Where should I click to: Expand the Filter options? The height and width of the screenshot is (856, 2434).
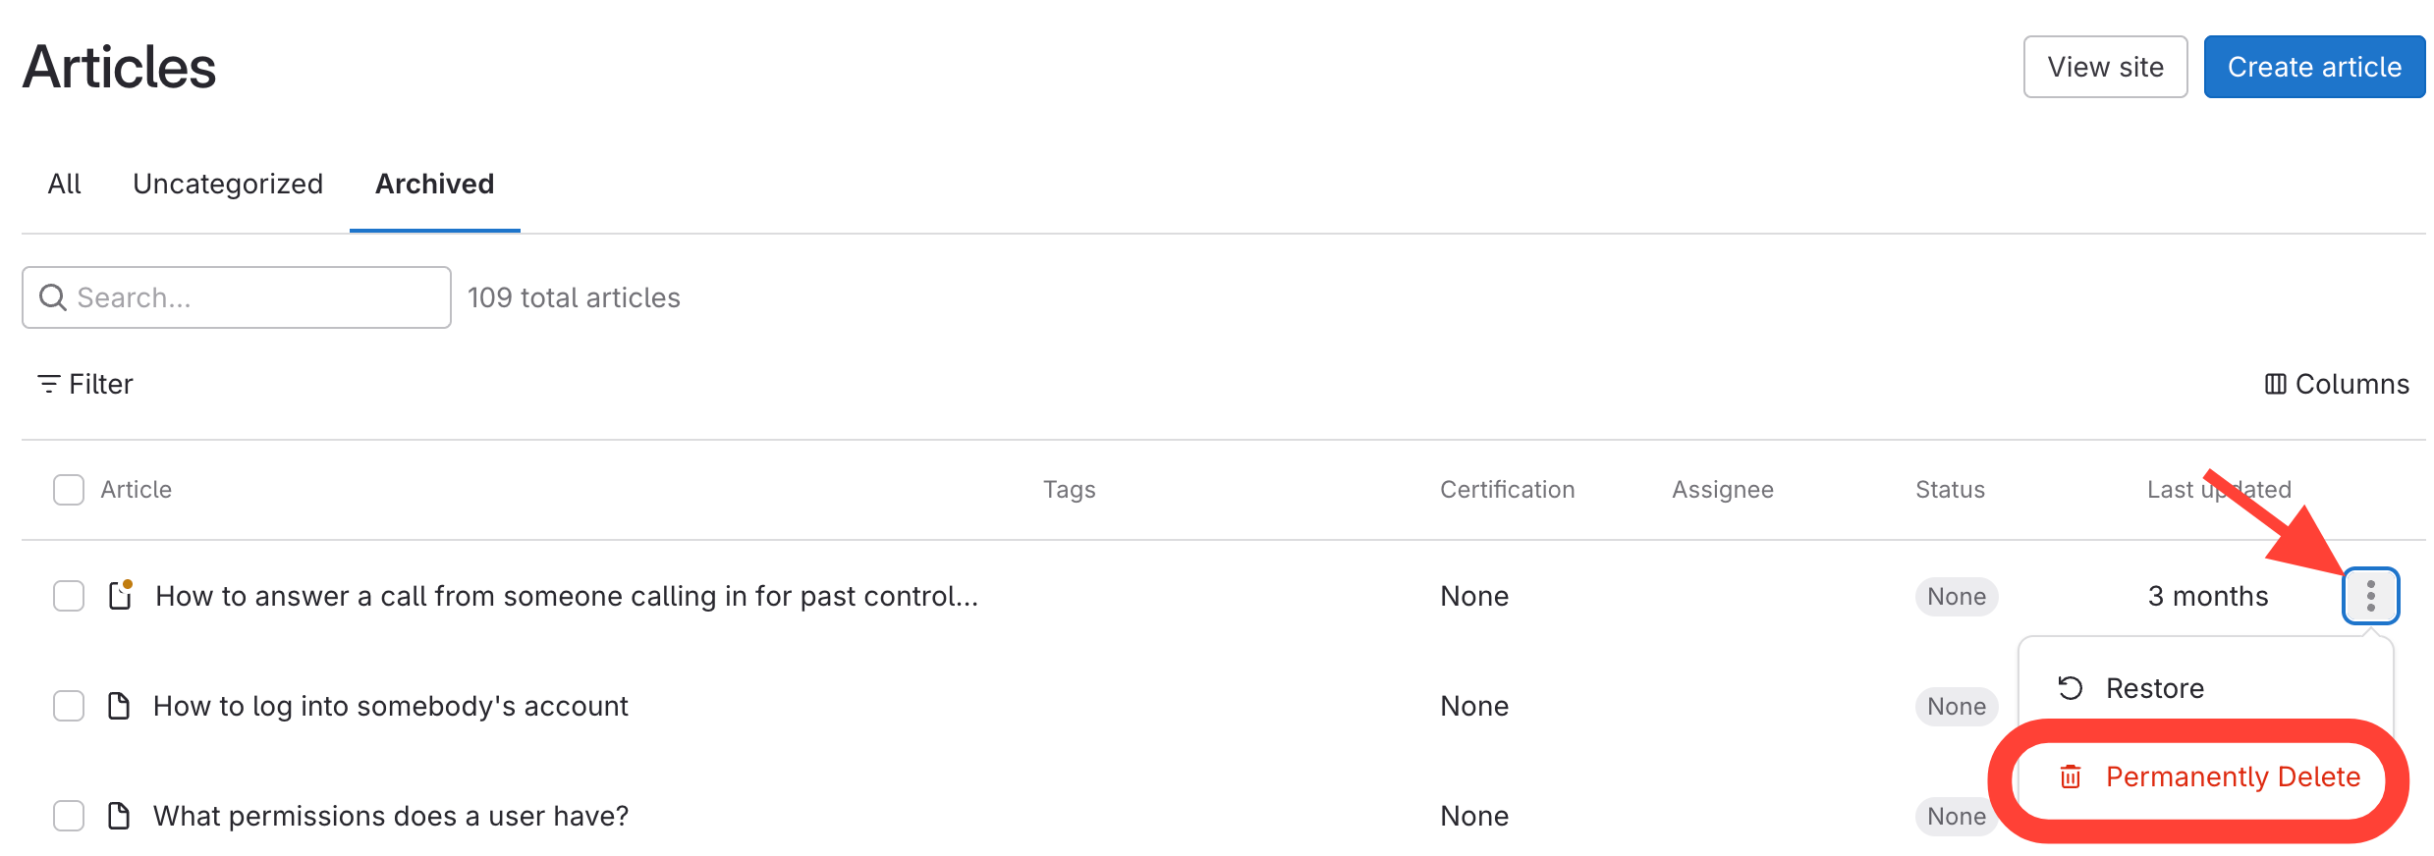click(x=85, y=384)
